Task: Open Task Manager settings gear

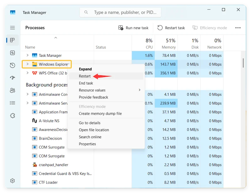Action: [x=13, y=181]
